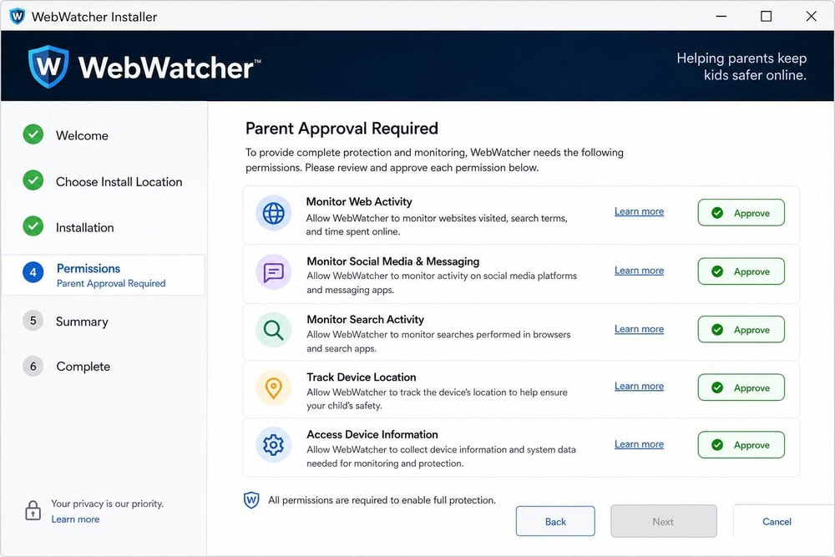Viewport: 835px width, 557px height.
Task: Open Learn more for Social Media & Messaging
Action: pos(639,271)
